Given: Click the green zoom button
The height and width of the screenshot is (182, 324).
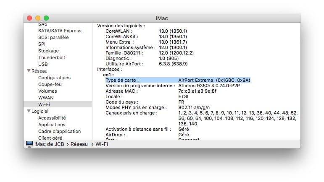Looking at the screenshot, I should pos(46,18).
